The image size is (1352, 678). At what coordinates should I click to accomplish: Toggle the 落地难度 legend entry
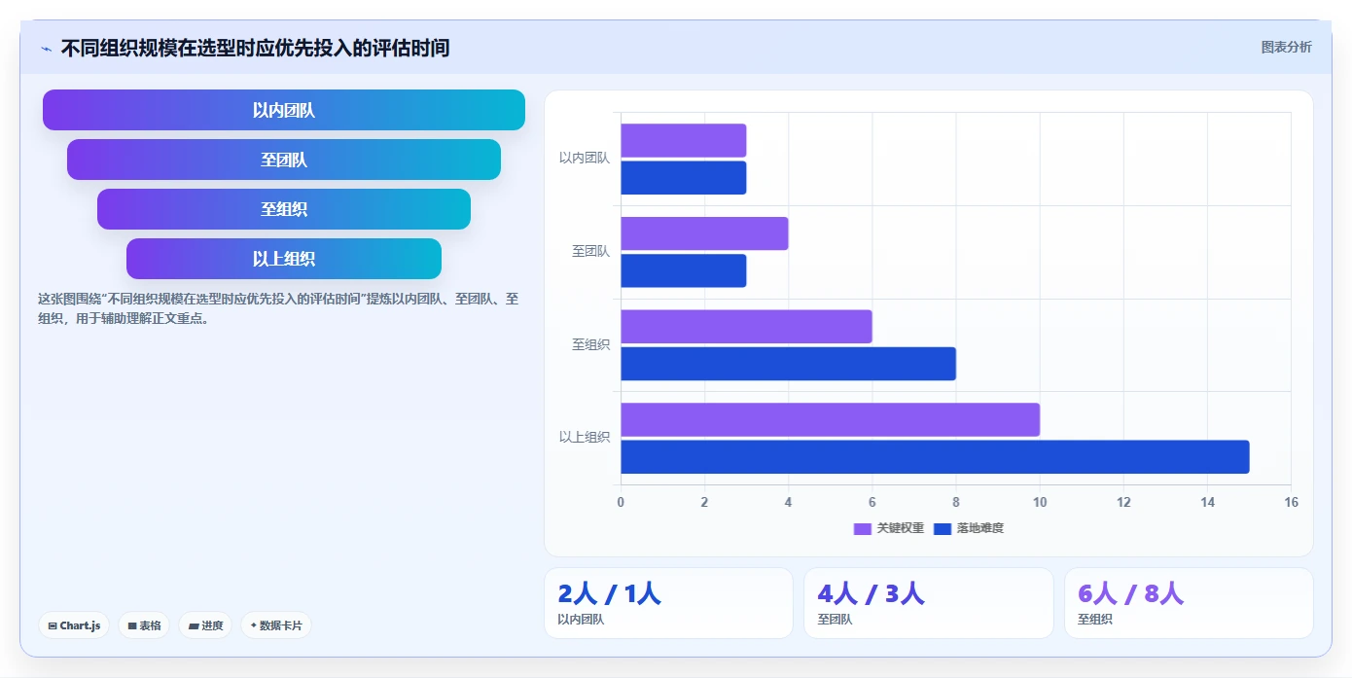[969, 528]
